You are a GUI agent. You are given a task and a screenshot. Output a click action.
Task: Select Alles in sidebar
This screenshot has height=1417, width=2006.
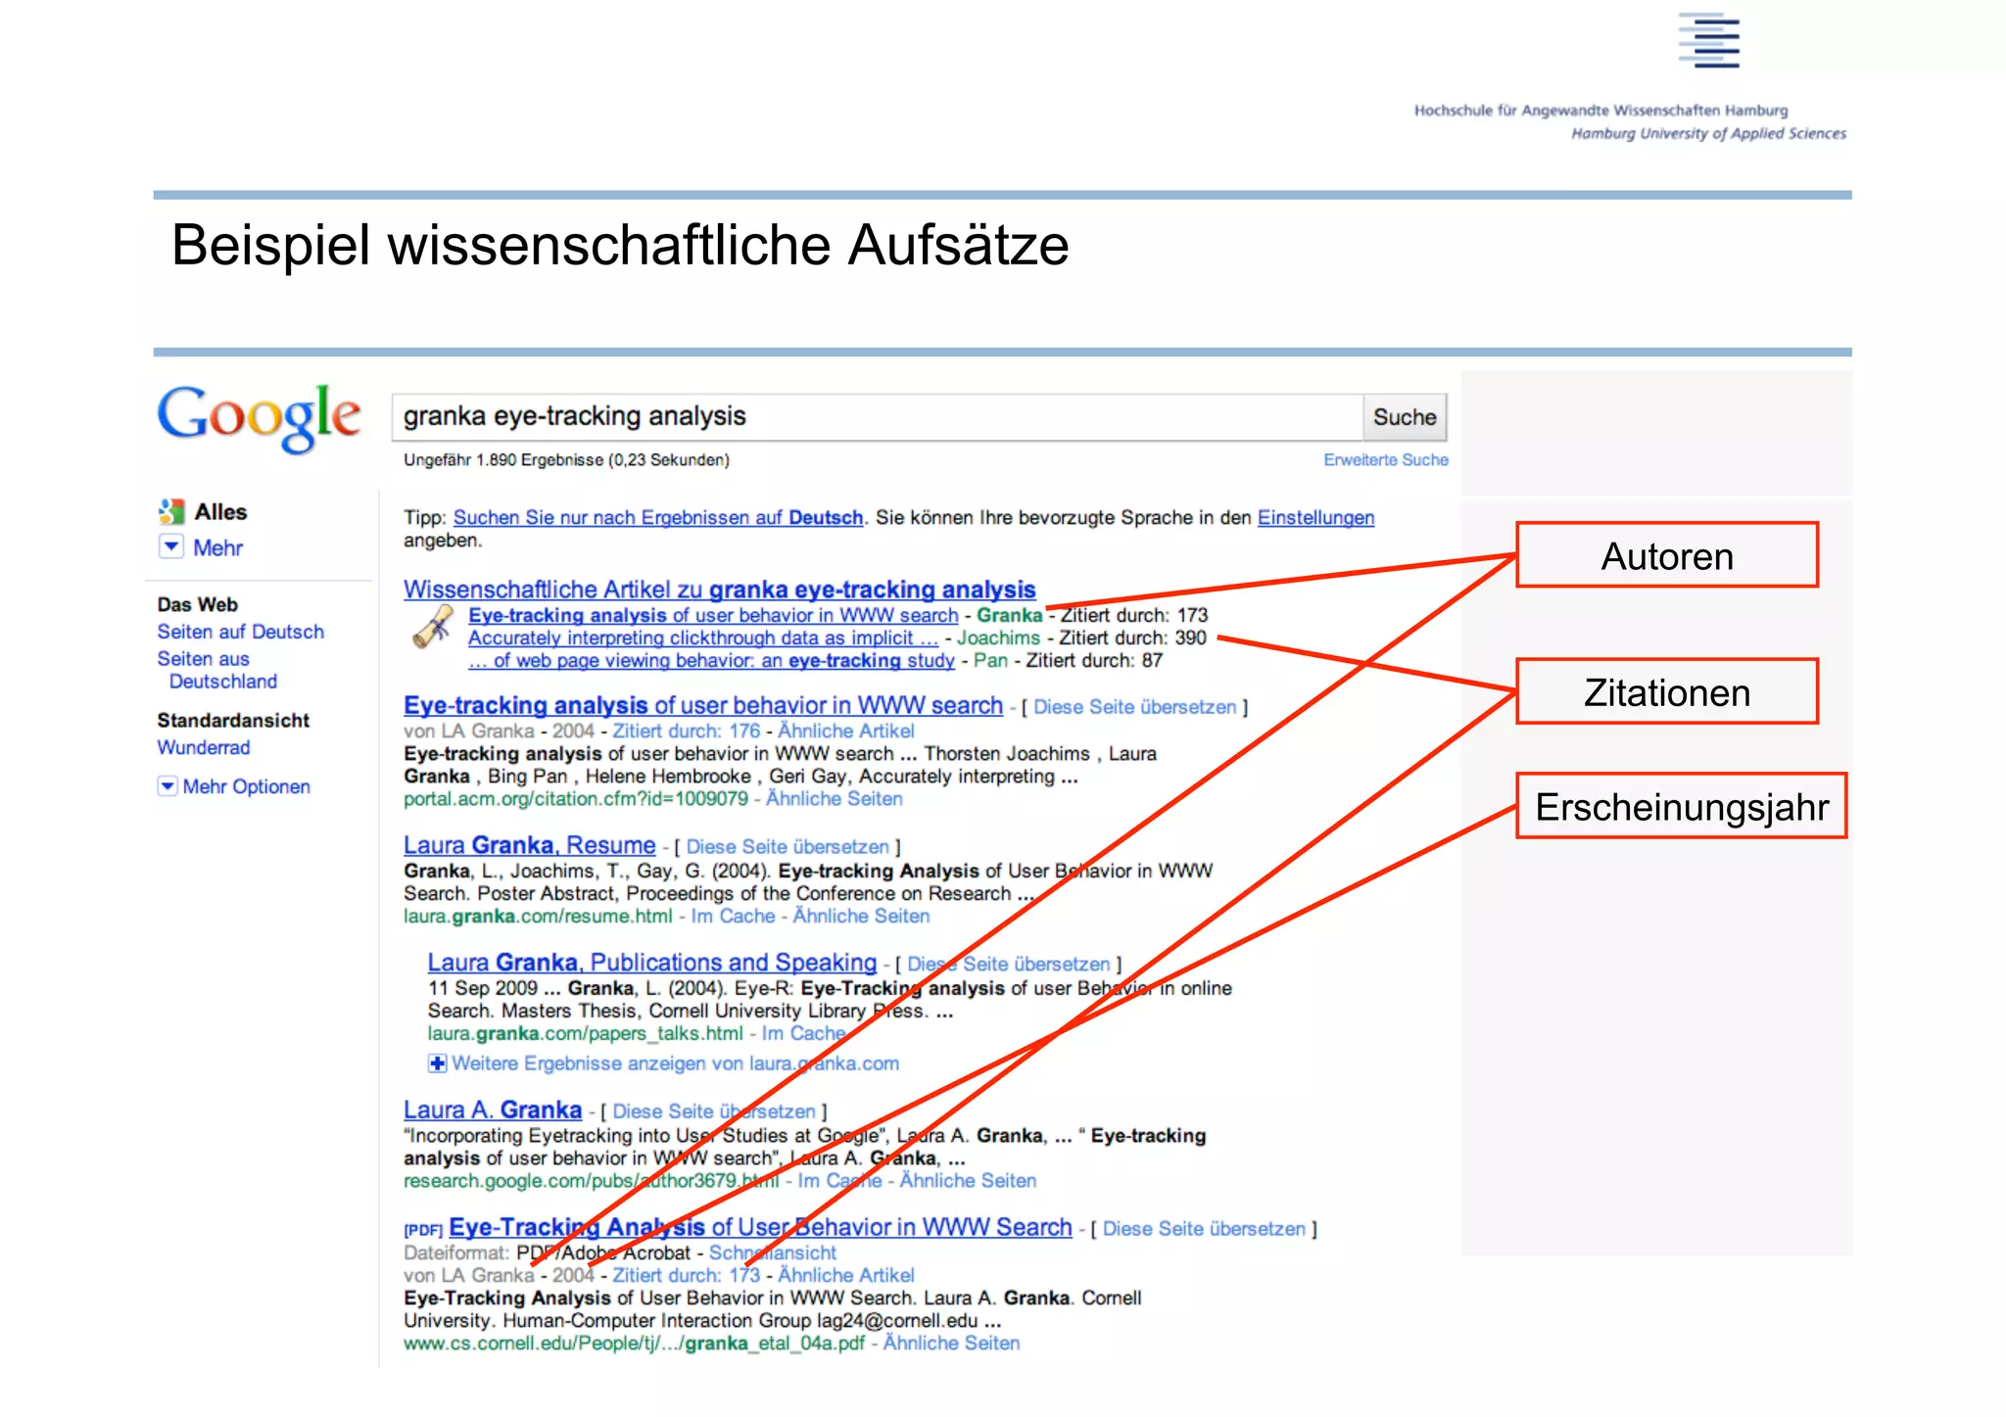220,511
